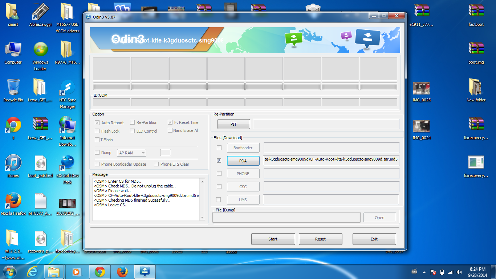
Task: Open the MT6577_A text file
Action: point(40,204)
